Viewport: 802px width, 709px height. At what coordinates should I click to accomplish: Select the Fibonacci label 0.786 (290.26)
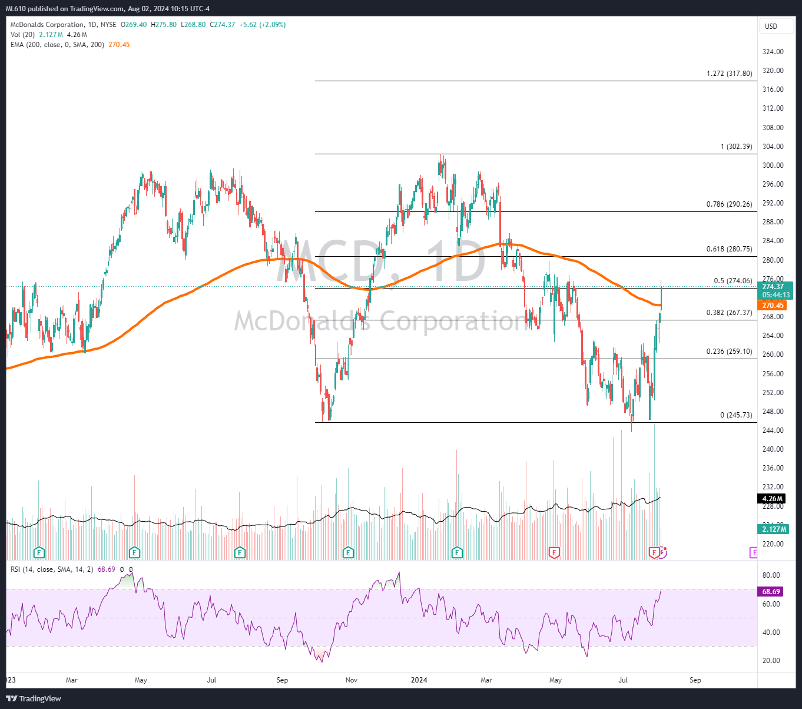click(729, 204)
